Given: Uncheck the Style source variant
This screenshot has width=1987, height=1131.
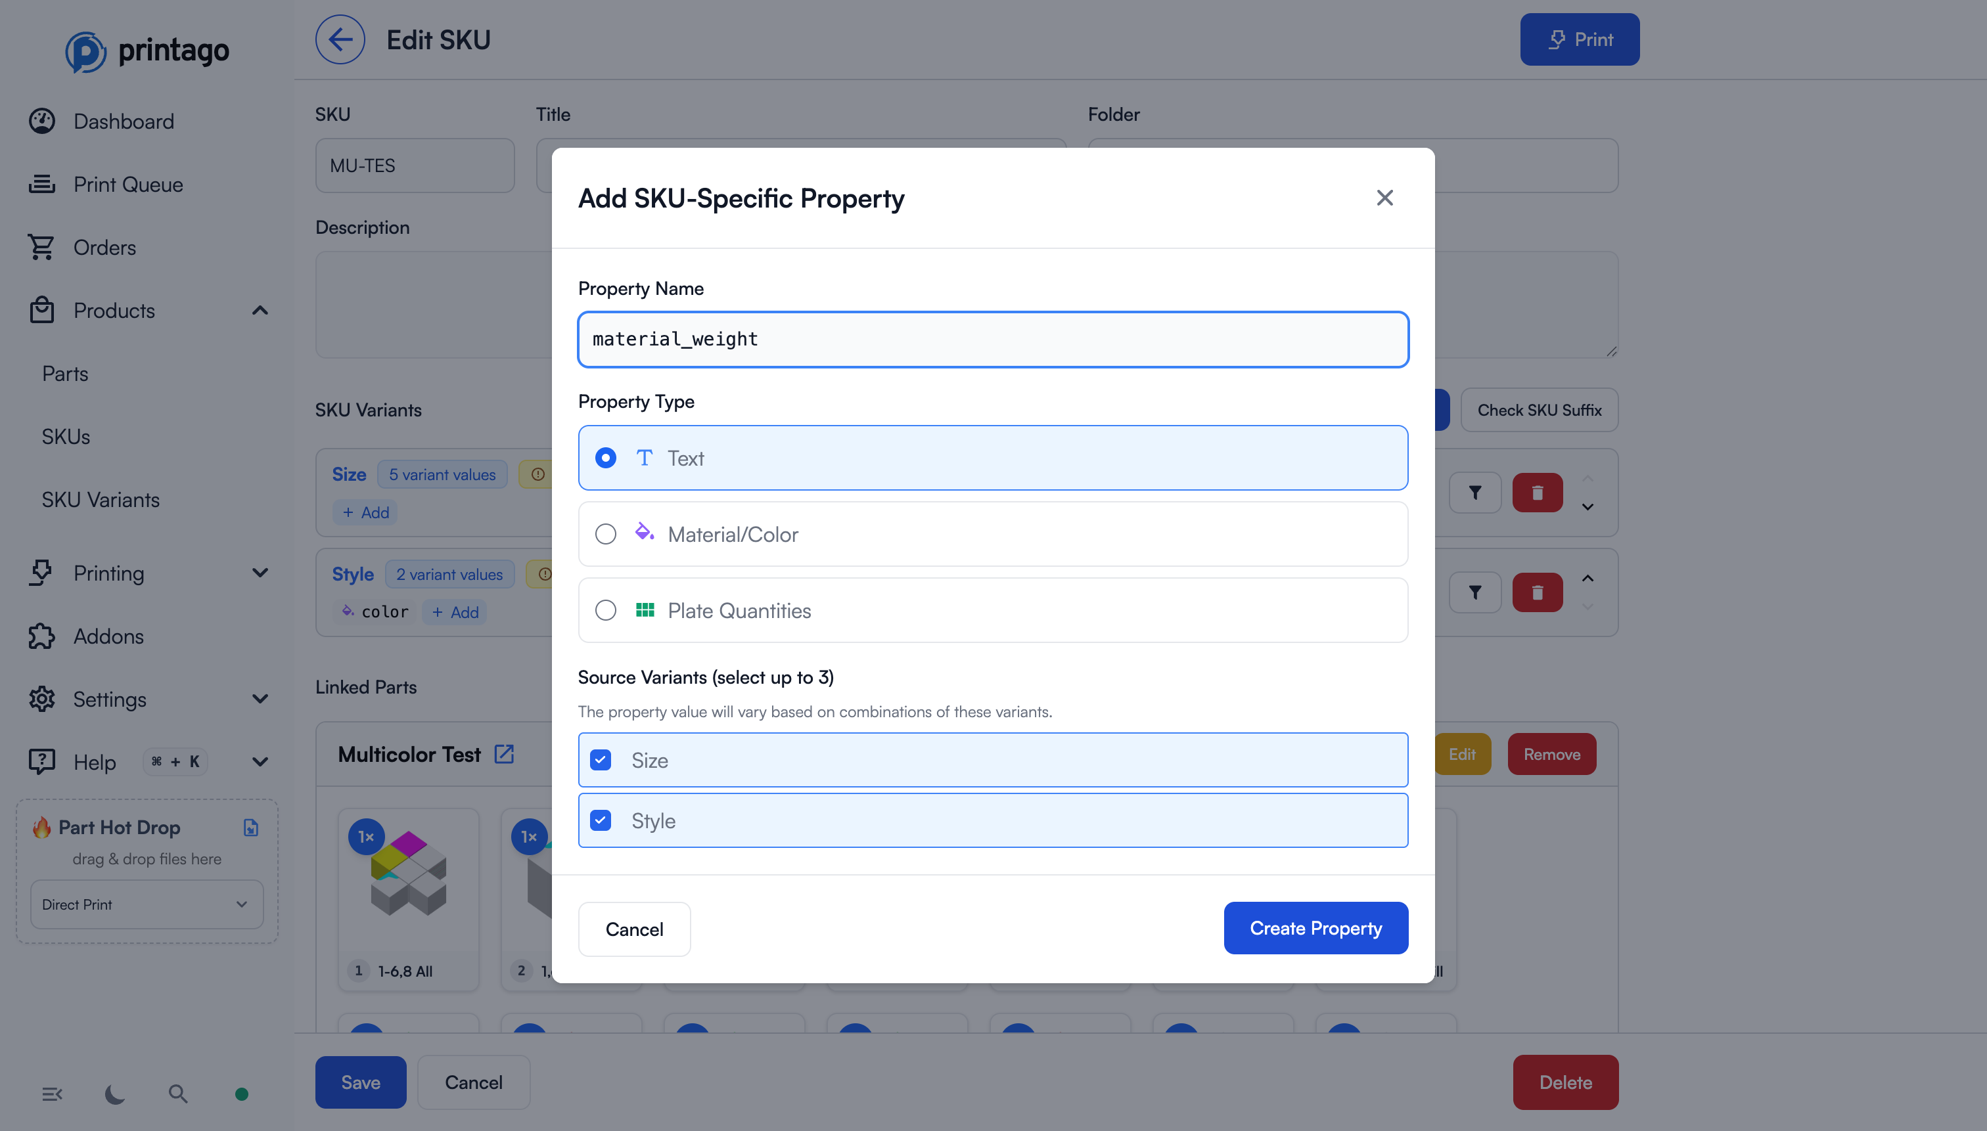Looking at the screenshot, I should coord(601,820).
